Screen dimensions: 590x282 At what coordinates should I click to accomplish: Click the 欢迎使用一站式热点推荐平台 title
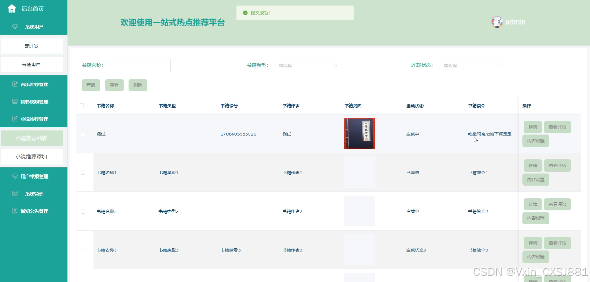click(x=173, y=22)
